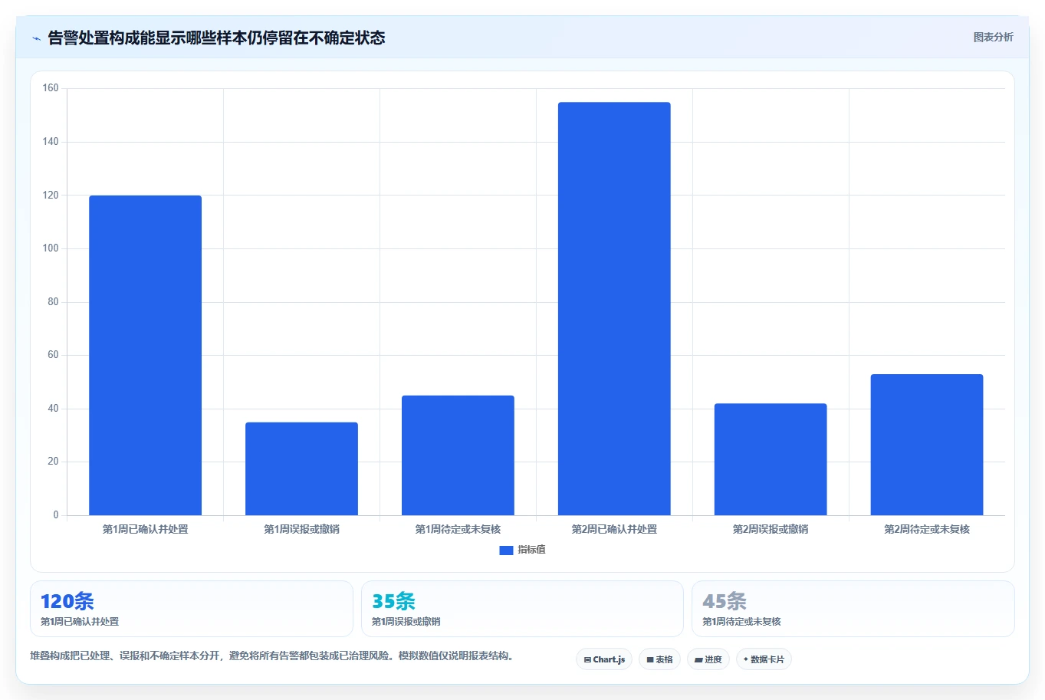
Task: Click the Chart.js tag
Action: [604, 659]
